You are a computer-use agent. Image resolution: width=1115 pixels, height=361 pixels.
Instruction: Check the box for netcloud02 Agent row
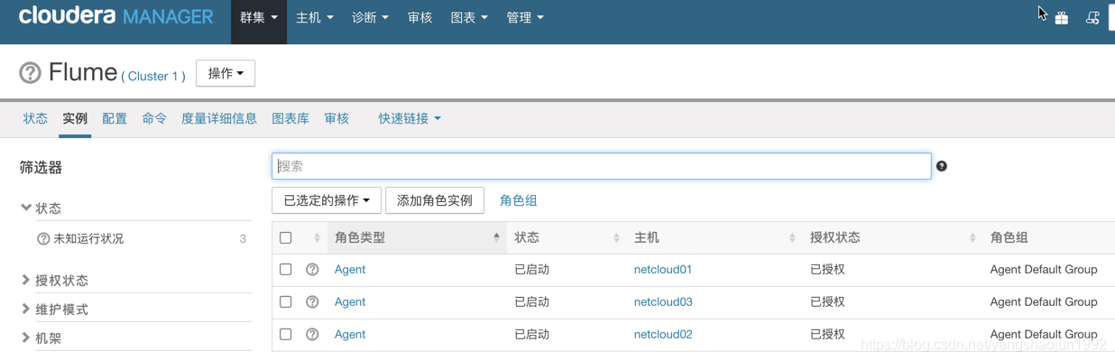coord(286,335)
